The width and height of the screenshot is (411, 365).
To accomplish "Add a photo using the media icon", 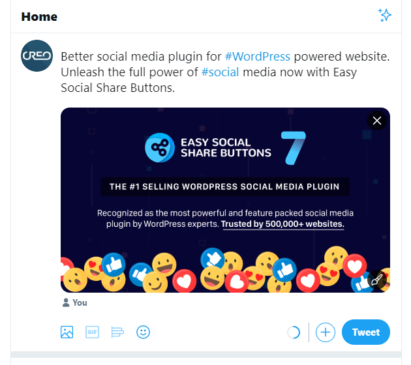I will [x=67, y=332].
